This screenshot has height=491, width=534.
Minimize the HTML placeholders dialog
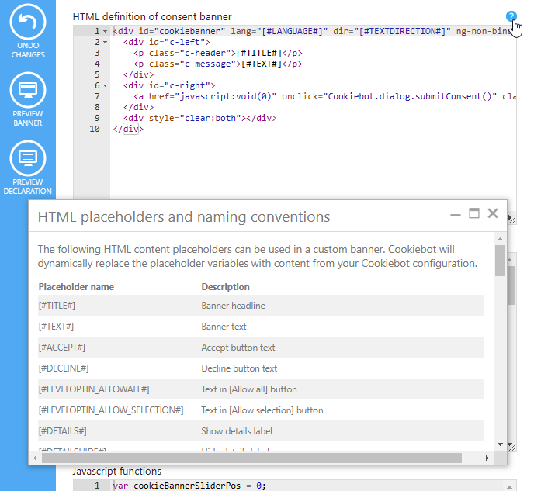(456, 214)
